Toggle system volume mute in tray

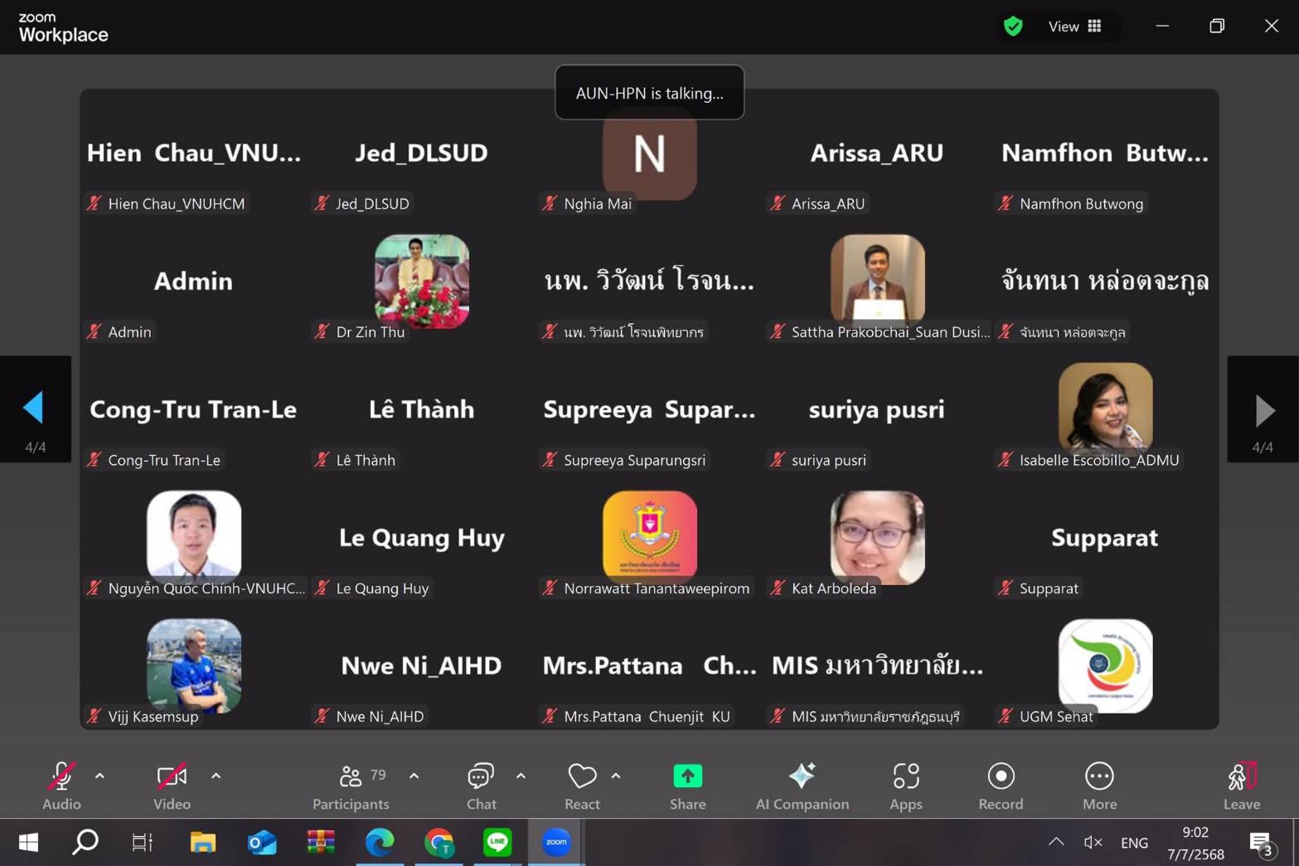tap(1093, 843)
